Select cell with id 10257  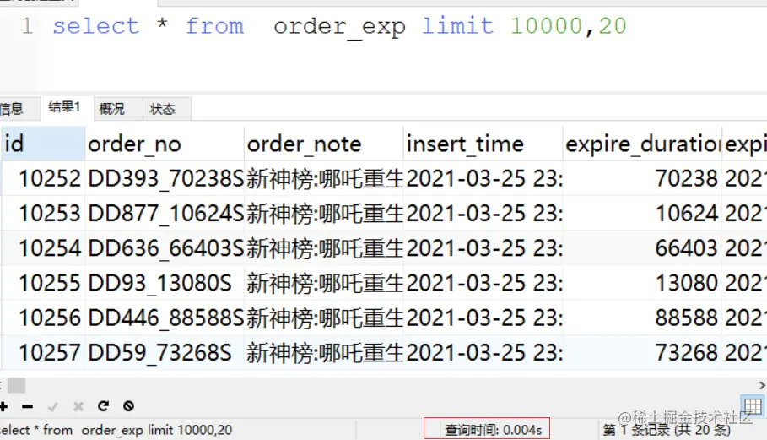click(44, 352)
